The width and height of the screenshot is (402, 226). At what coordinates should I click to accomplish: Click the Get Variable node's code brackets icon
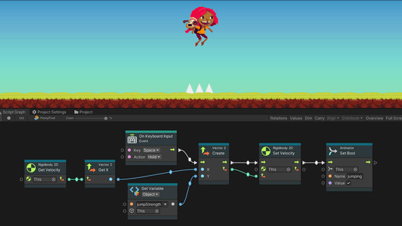[134, 191]
